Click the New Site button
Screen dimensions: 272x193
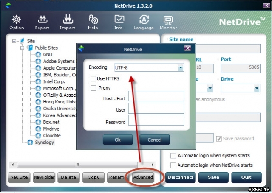19,177
